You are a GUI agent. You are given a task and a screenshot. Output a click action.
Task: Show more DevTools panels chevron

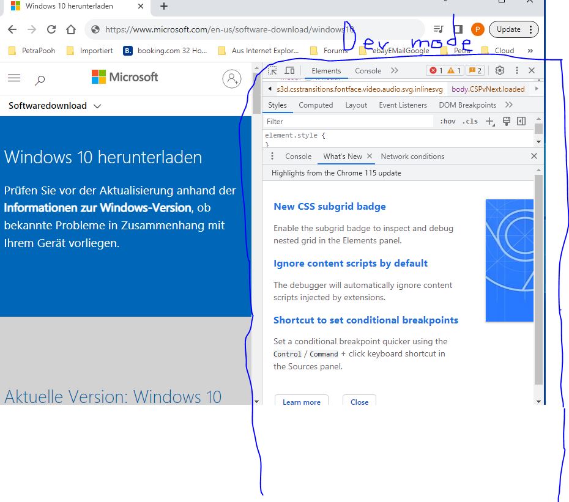pyautogui.click(x=395, y=70)
